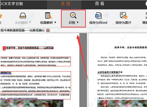The height and width of the screenshot is (107, 147).
Task: Click the 纸面解析 label
Action: pyautogui.click(x=47, y=23)
